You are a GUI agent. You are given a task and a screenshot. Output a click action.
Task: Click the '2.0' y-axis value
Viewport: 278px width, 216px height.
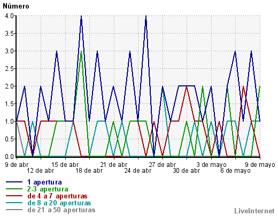(10, 86)
